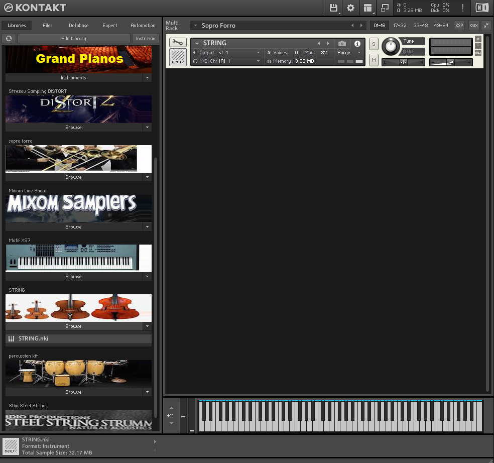Select STRING.nki in the library list

click(x=78, y=338)
